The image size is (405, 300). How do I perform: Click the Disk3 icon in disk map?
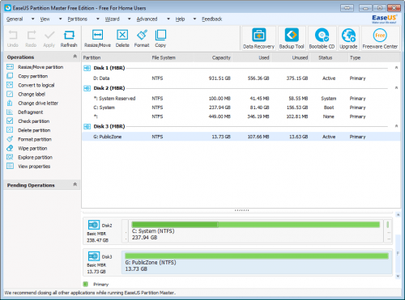point(94,256)
